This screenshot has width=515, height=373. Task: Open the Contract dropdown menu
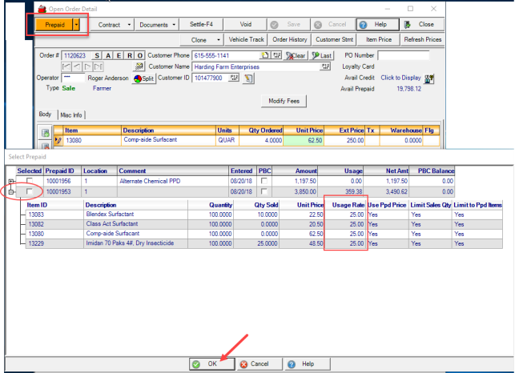tap(113, 25)
